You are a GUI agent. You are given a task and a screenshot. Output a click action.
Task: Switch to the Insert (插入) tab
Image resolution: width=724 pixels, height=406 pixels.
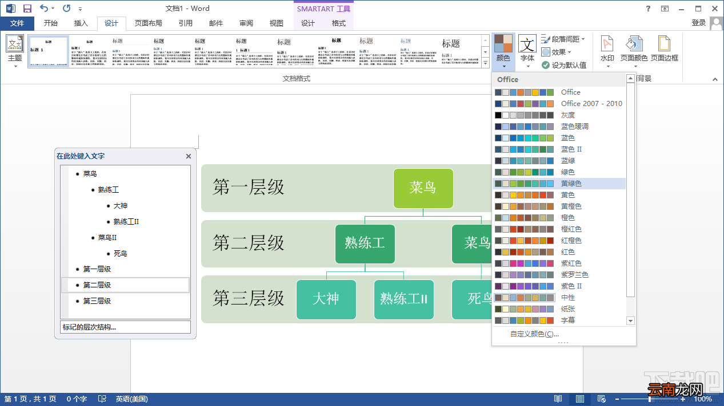81,23
